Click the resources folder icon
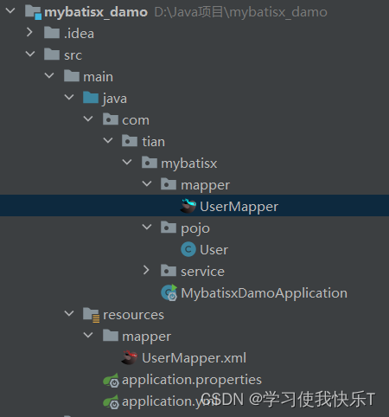This screenshot has height=417, width=389. pos(91,315)
